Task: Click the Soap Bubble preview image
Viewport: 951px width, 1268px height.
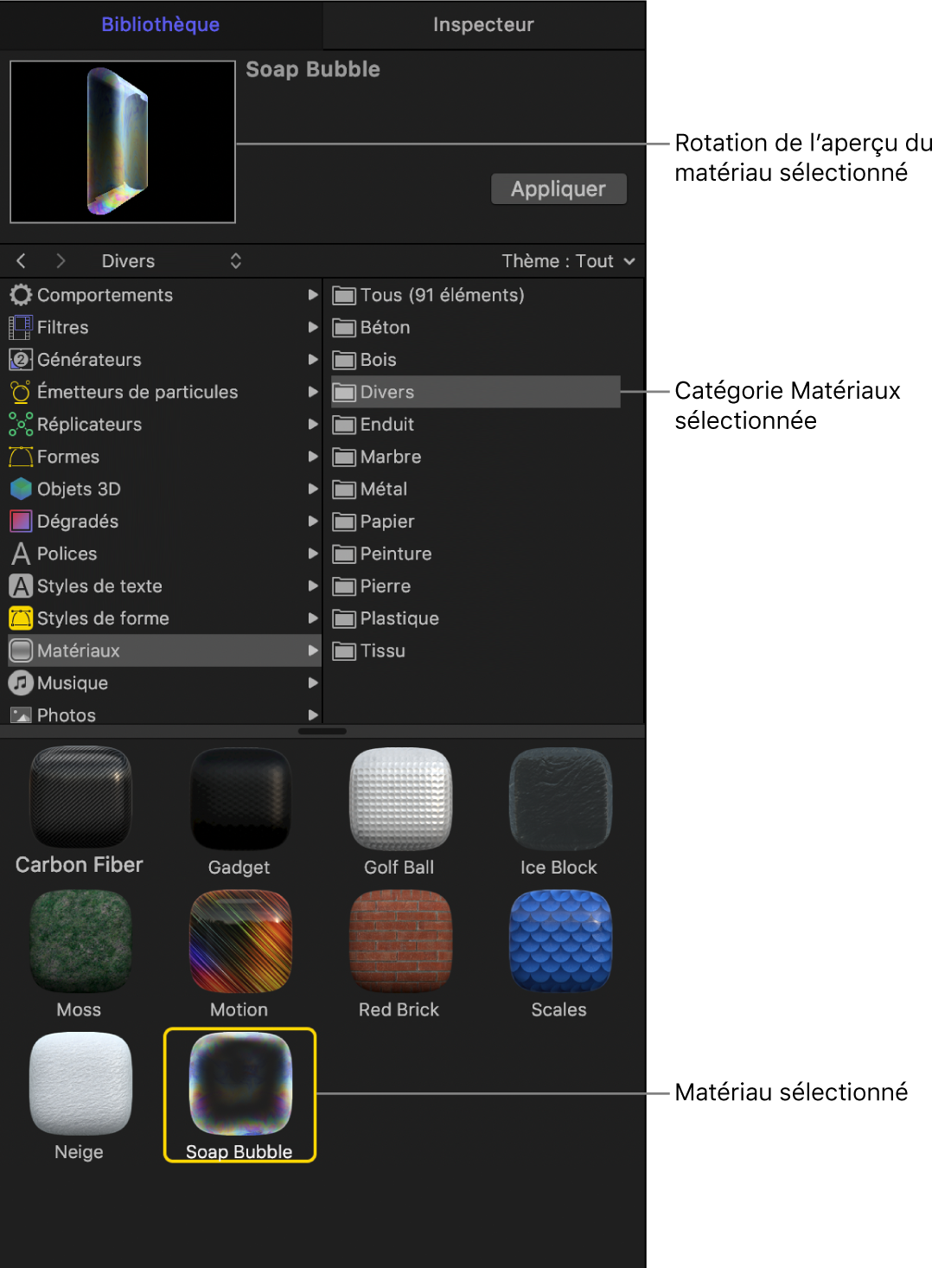Action: pyautogui.click(x=123, y=142)
